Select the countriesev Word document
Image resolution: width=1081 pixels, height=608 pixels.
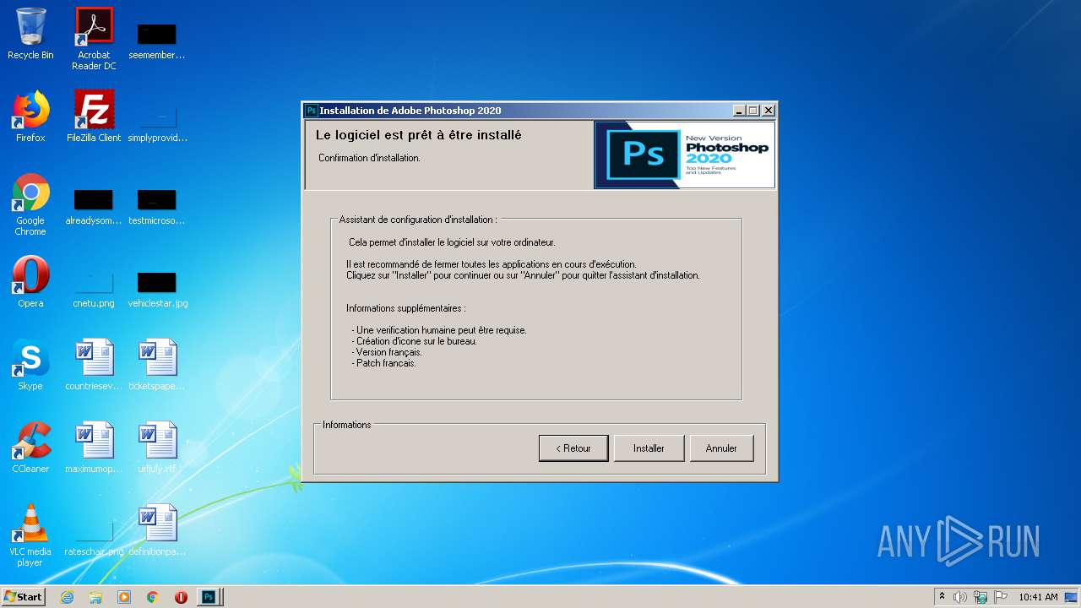pos(94,365)
